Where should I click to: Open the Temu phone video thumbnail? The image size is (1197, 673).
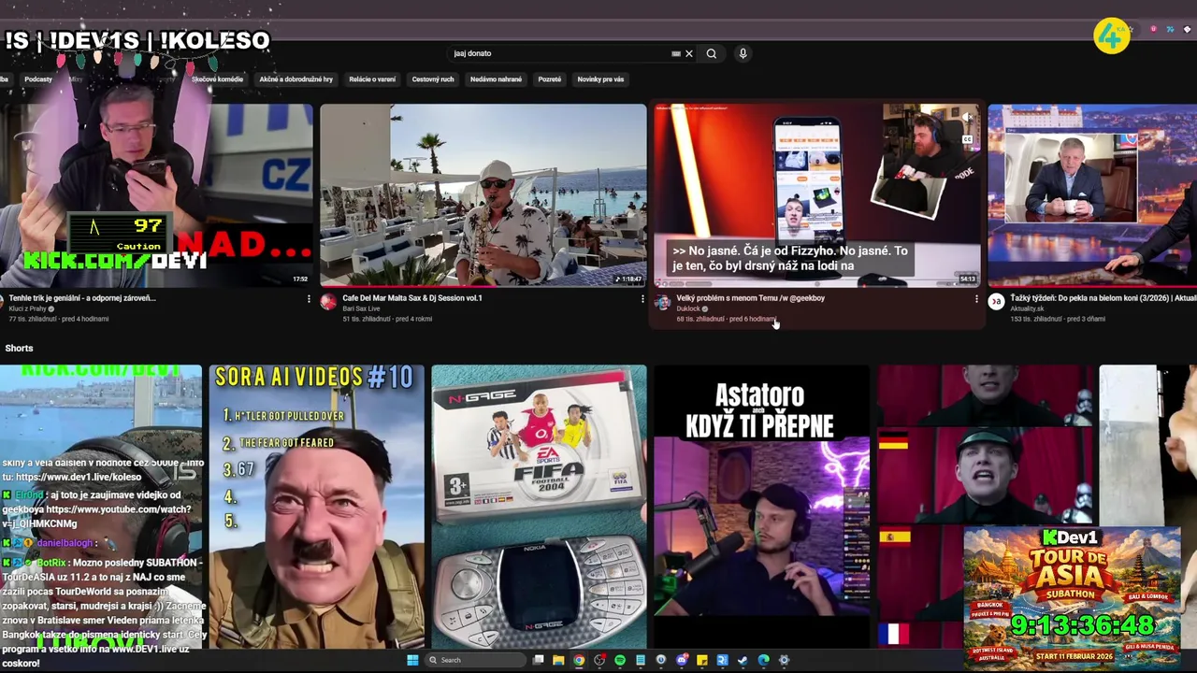pos(817,194)
